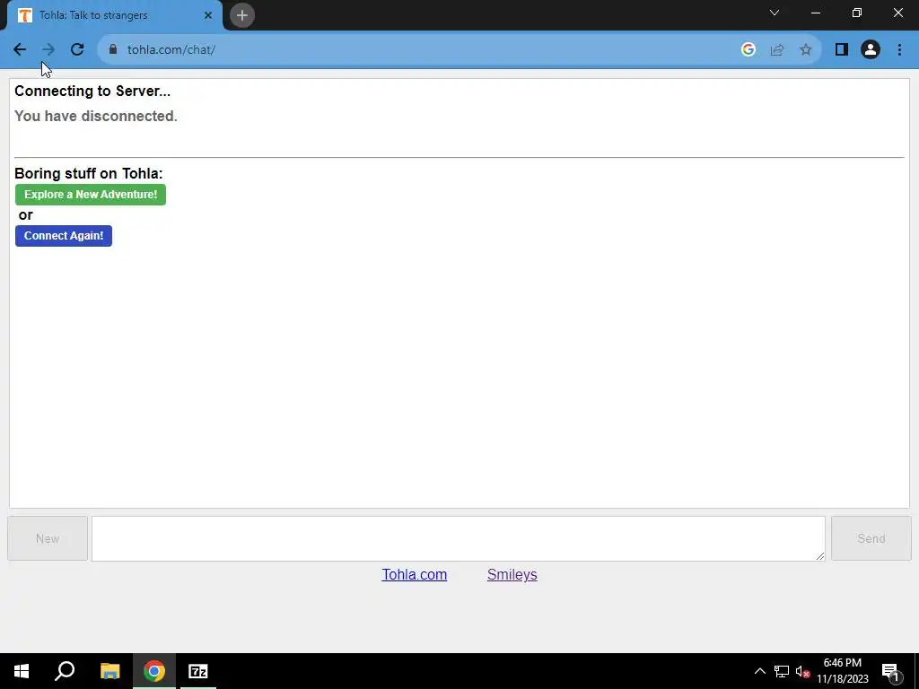Minimize the Chrome window
The image size is (919, 689).
[x=815, y=13]
